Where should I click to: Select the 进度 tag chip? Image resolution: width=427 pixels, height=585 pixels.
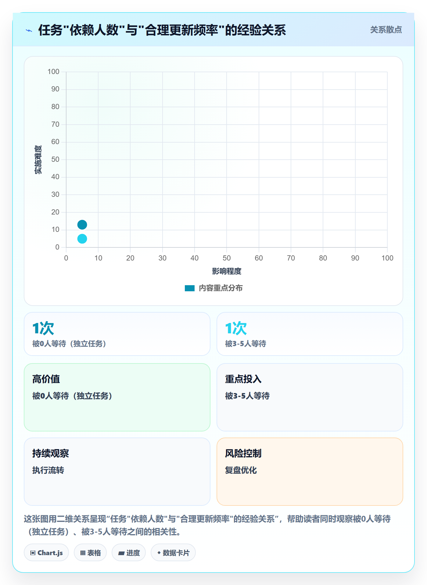[x=129, y=553]
